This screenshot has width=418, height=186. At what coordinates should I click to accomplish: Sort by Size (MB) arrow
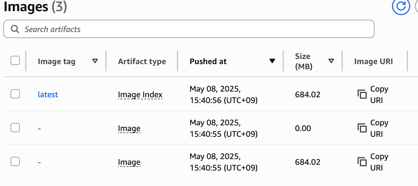(331, 61)
